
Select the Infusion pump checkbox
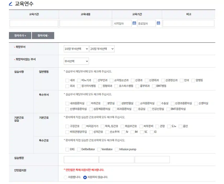pos(116,149)
